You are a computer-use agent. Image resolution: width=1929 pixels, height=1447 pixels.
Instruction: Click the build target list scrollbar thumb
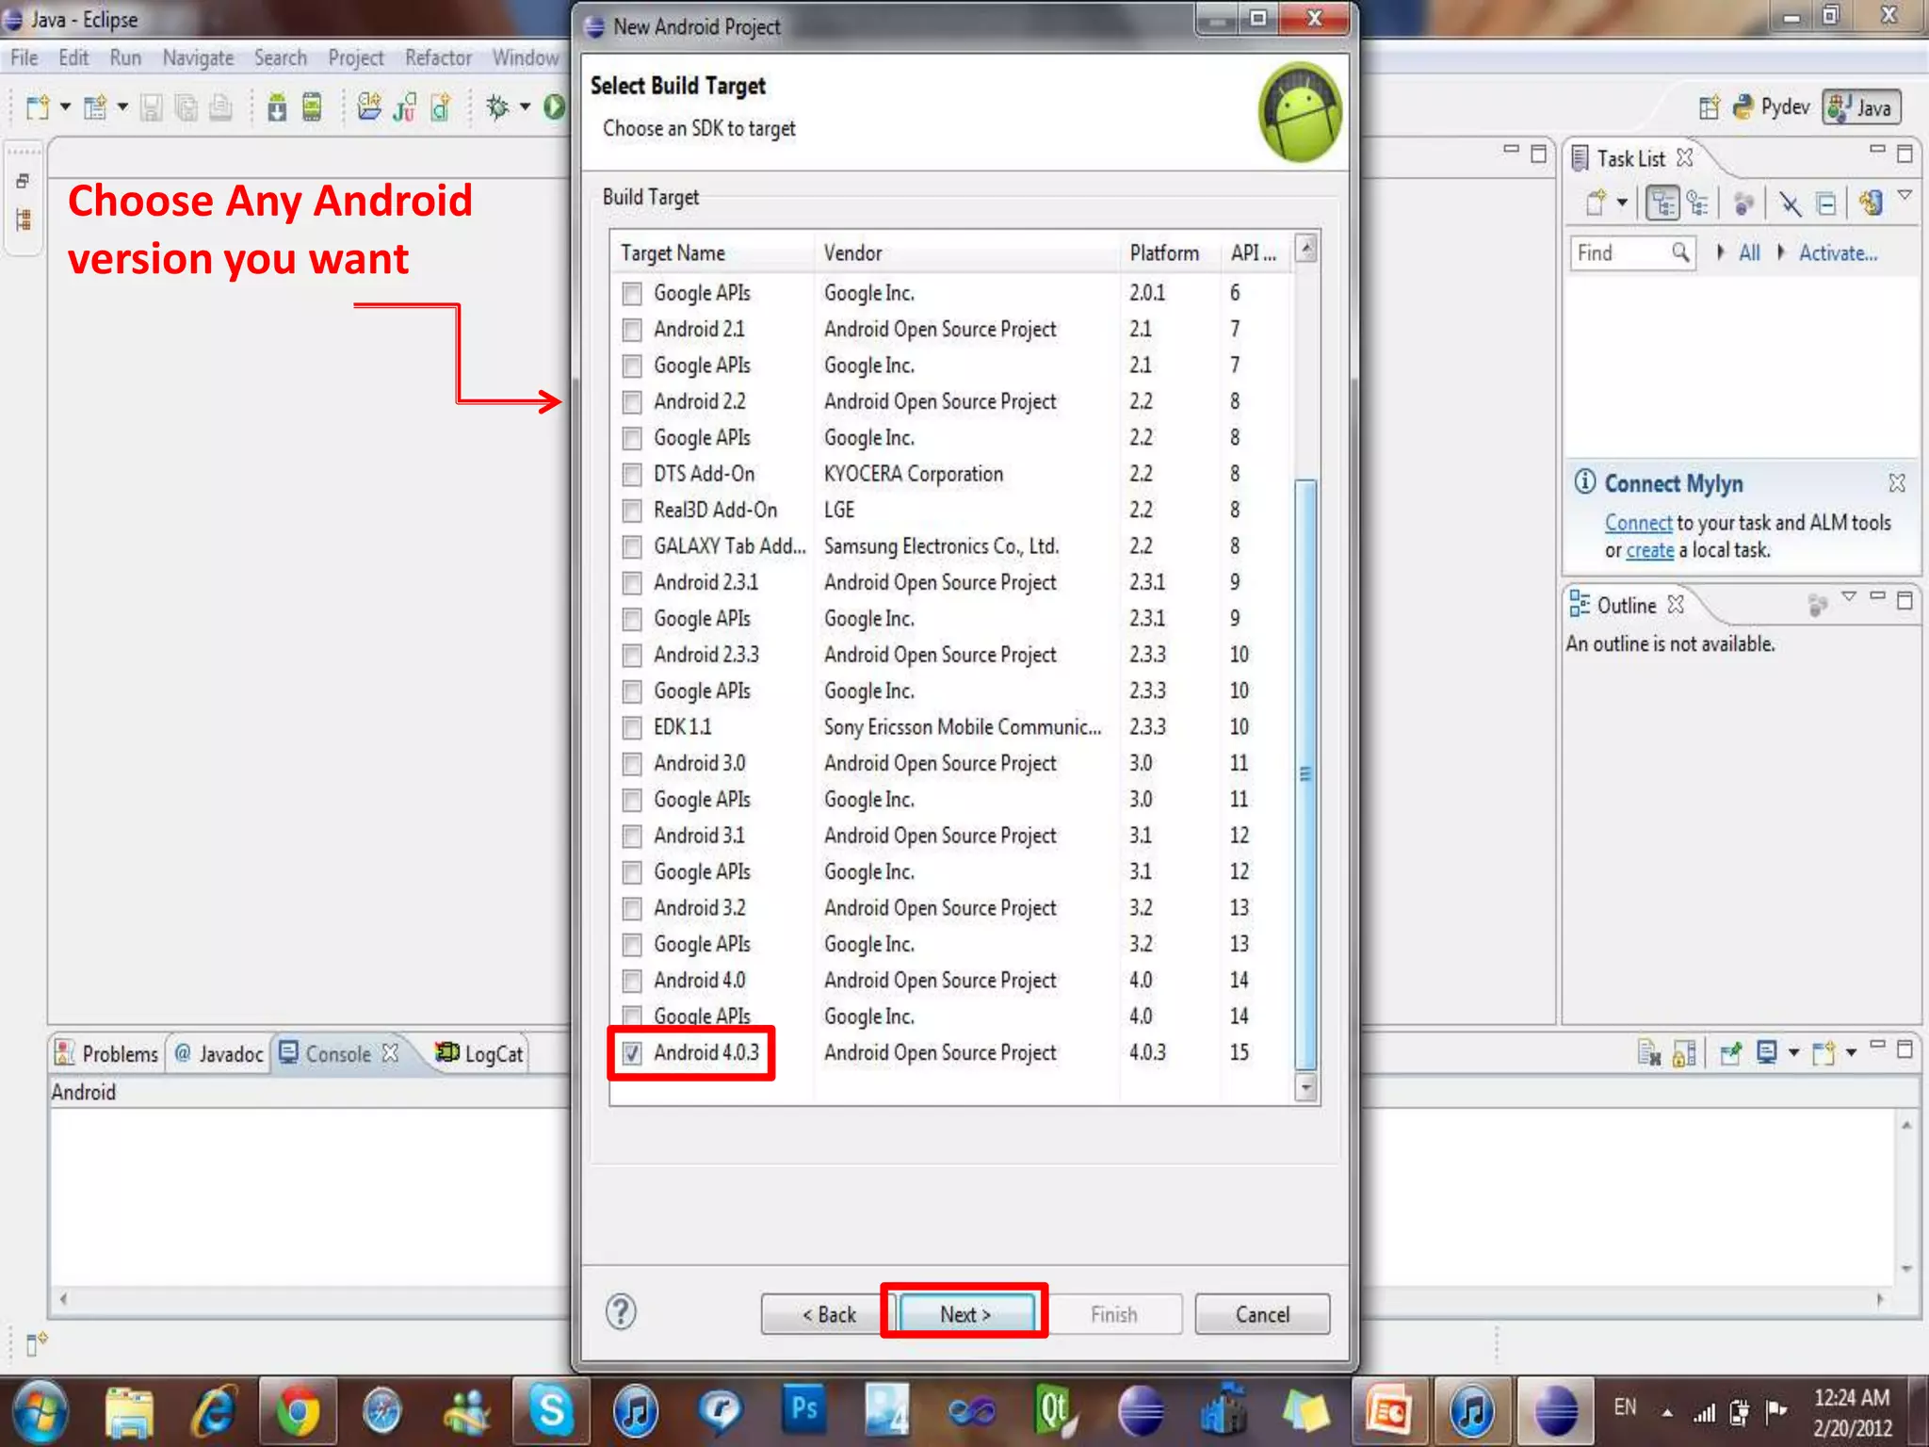coord(1305,772)
